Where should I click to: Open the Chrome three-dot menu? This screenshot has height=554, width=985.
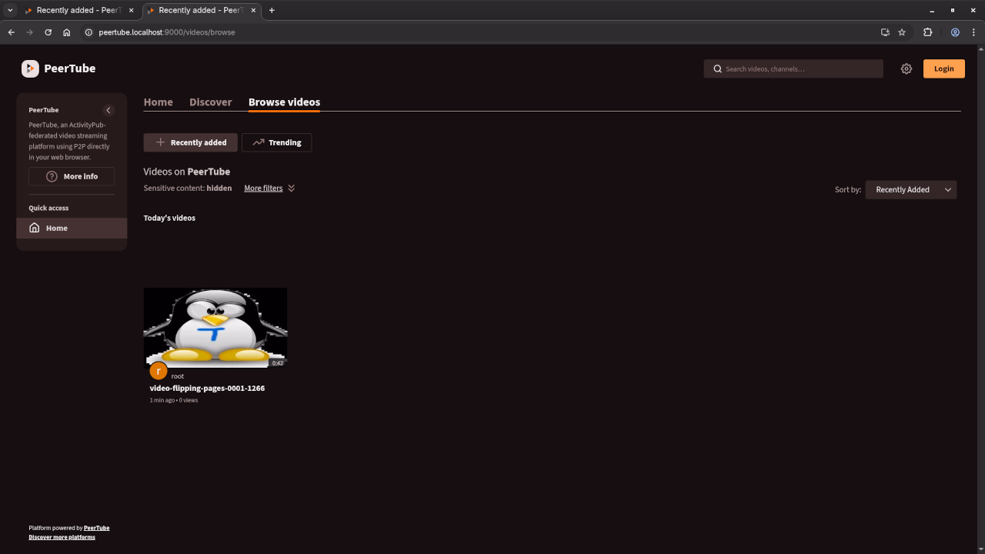click(x=973, y=32)
